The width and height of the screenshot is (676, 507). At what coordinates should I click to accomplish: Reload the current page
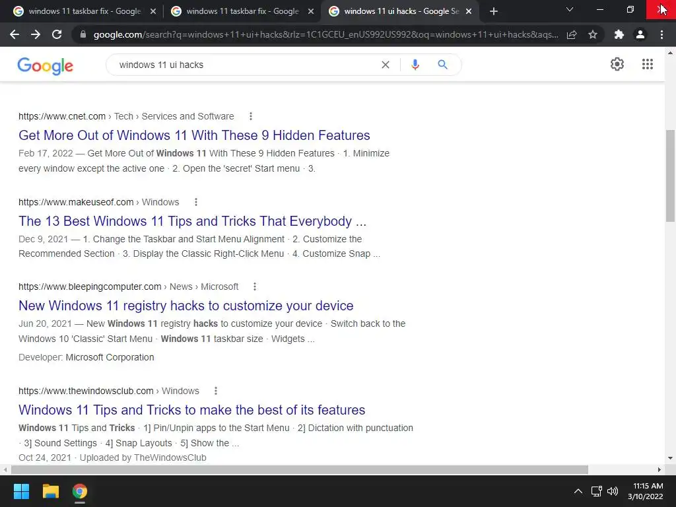57,34
